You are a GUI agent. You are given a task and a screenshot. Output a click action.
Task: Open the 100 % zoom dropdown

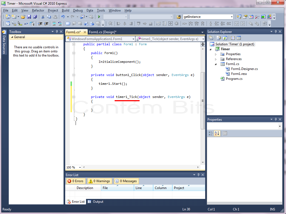tap(80, 167)
